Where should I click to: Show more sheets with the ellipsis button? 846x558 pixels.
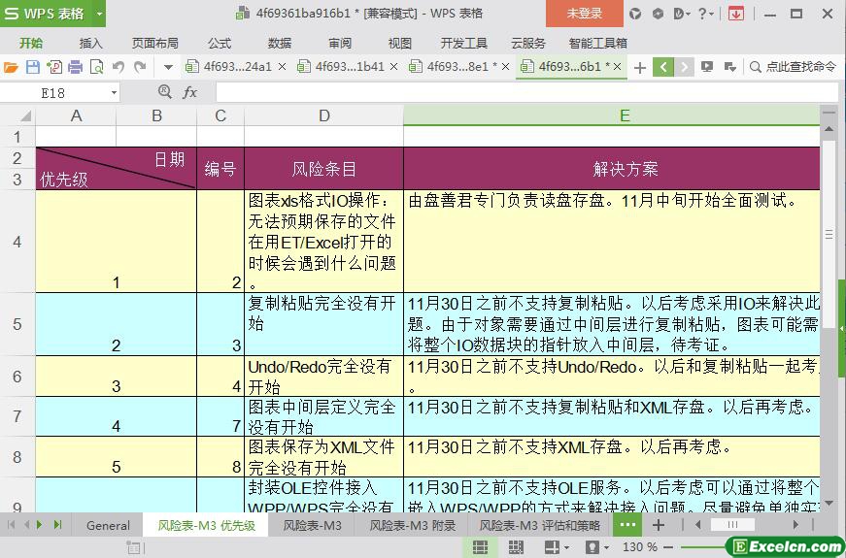click(627, 525)
